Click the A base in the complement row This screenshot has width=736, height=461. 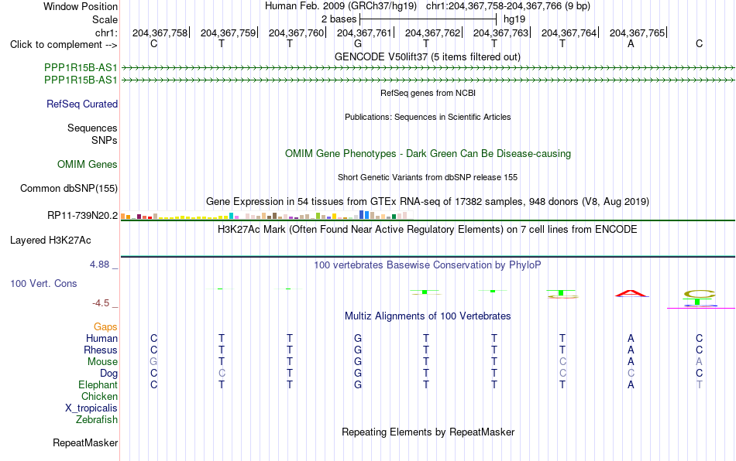(631, 44)
